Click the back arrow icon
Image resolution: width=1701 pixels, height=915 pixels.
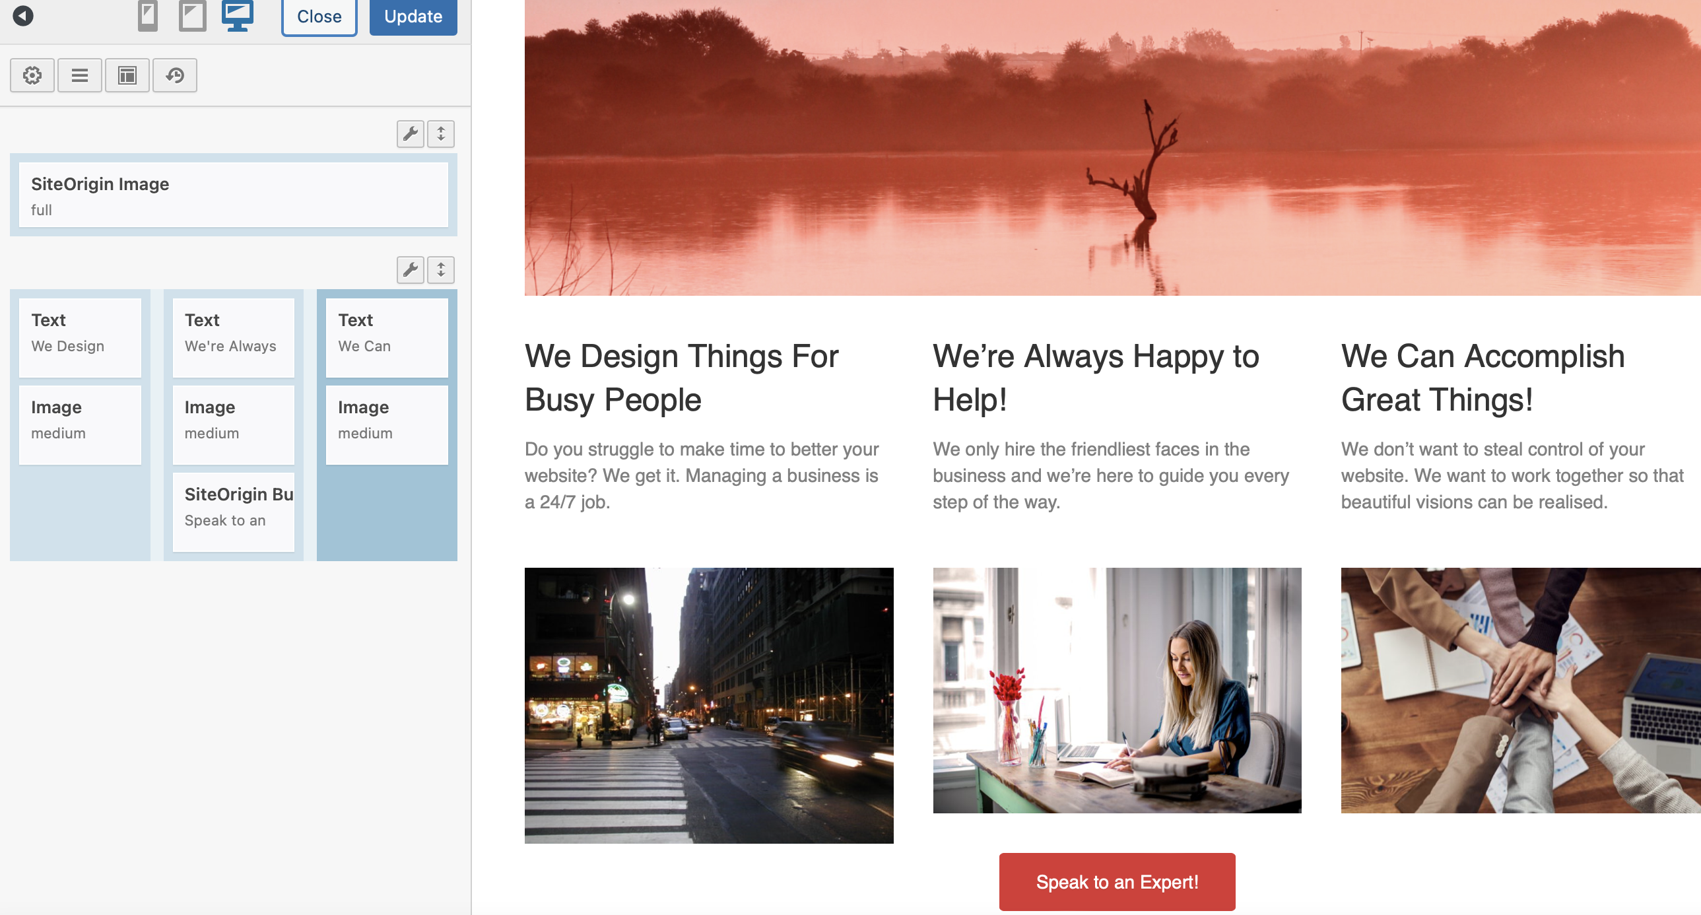click(x=23, y=15)
